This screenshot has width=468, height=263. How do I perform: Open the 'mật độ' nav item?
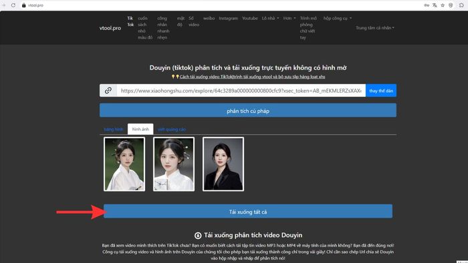(181, 21)
